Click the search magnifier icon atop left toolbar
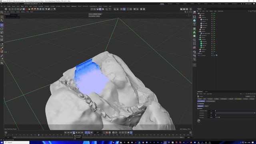 tap(2, 12)
